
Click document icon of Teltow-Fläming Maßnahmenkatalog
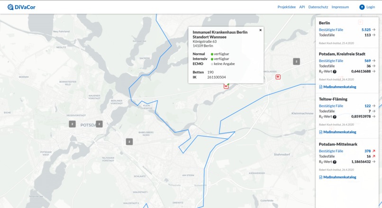tap(320, 132)
